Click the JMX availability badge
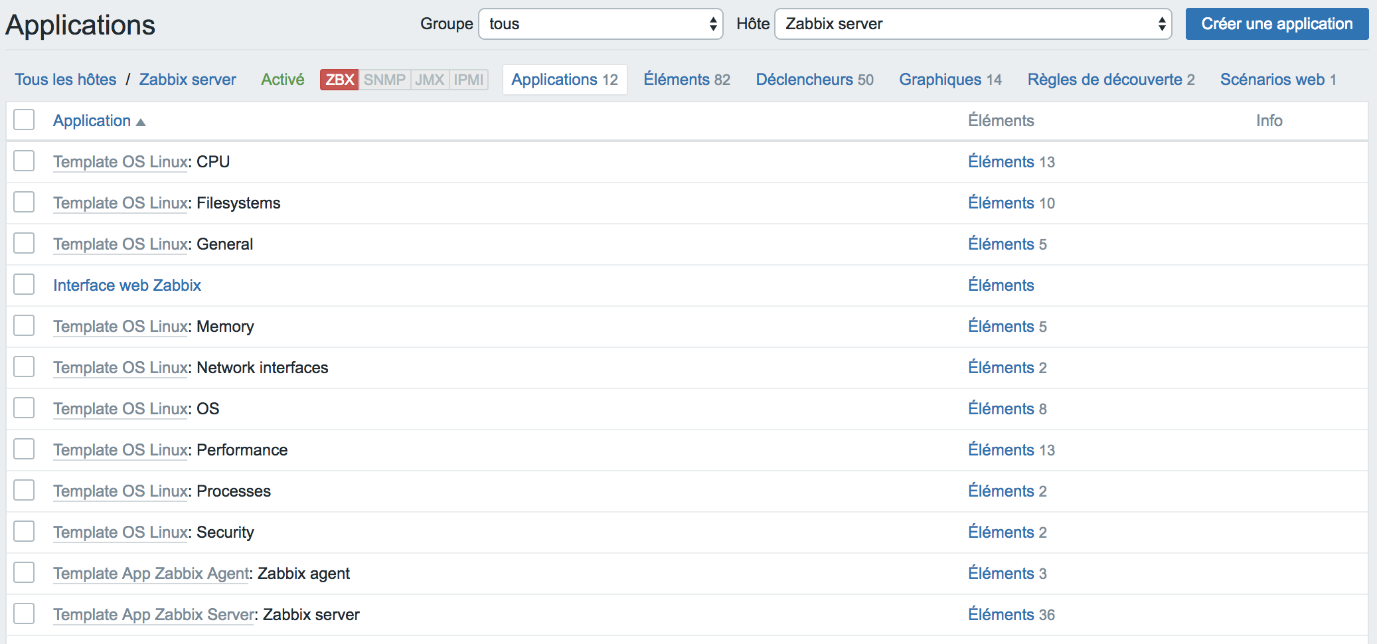 (x=430, y=80)
